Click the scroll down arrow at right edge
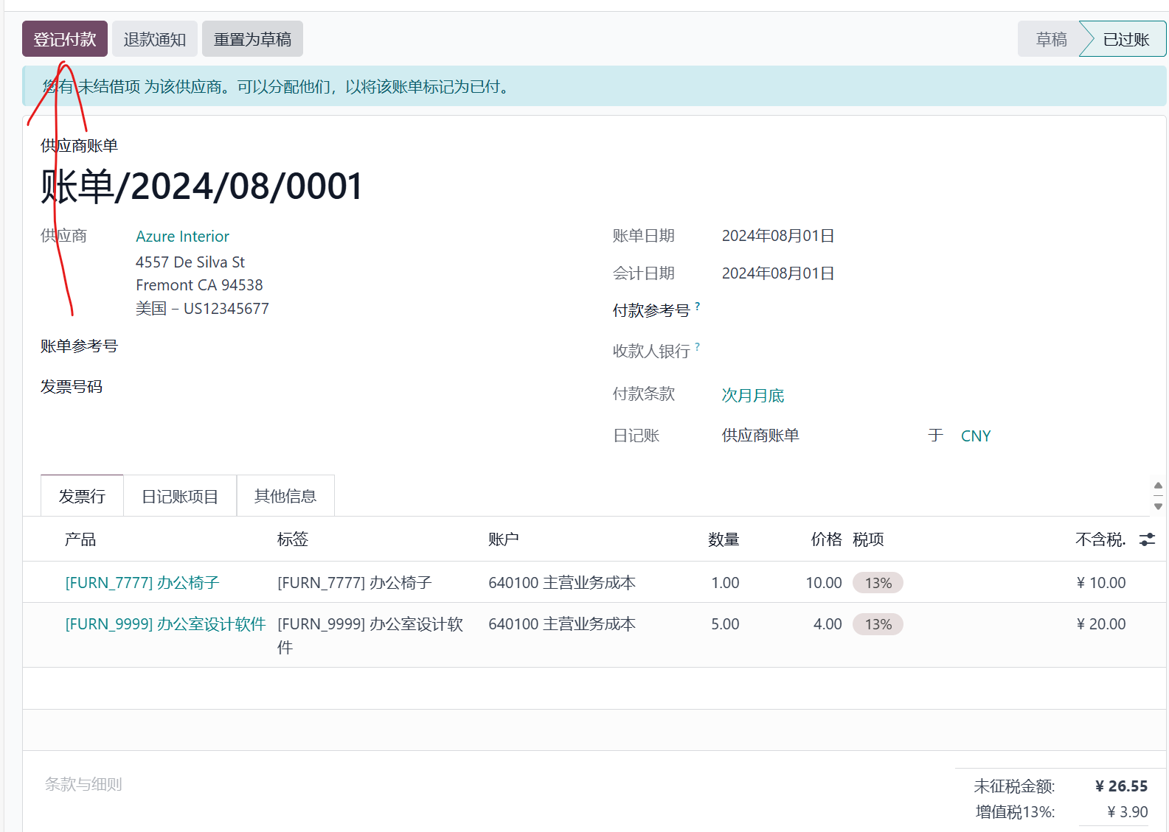The image size is (1169, 832). click(x=1158, y=506)
